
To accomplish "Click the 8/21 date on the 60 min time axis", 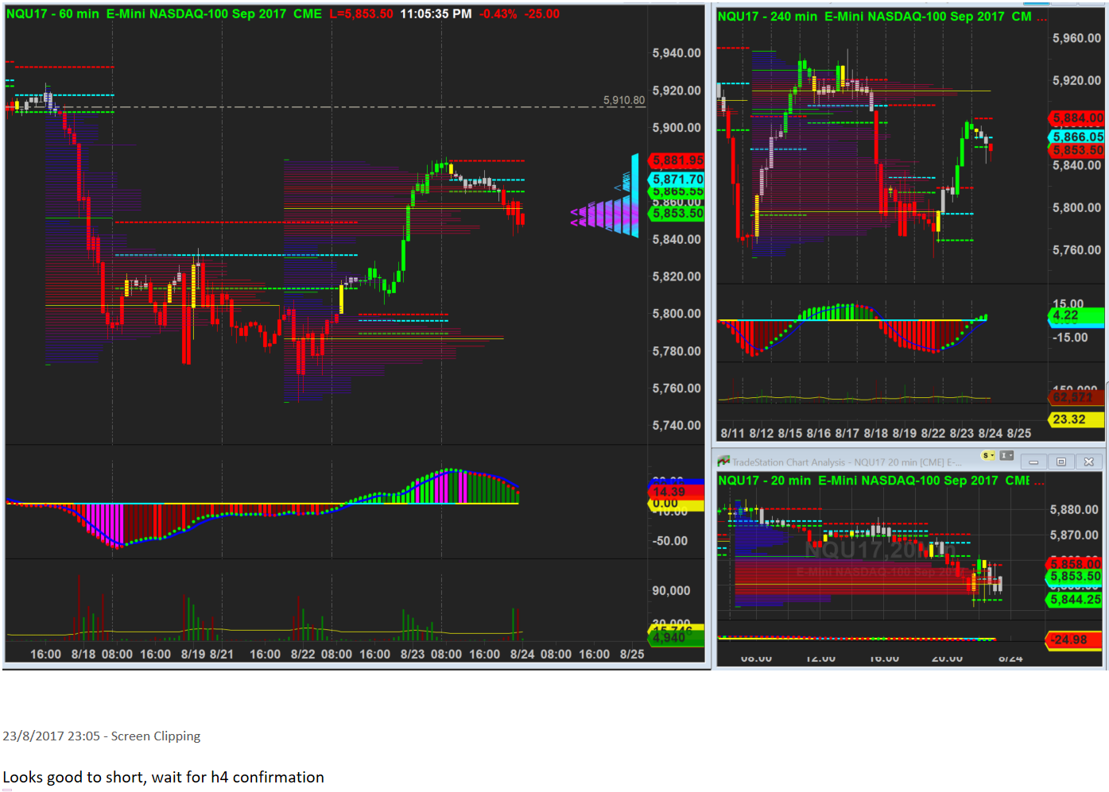I will point(222,655).
